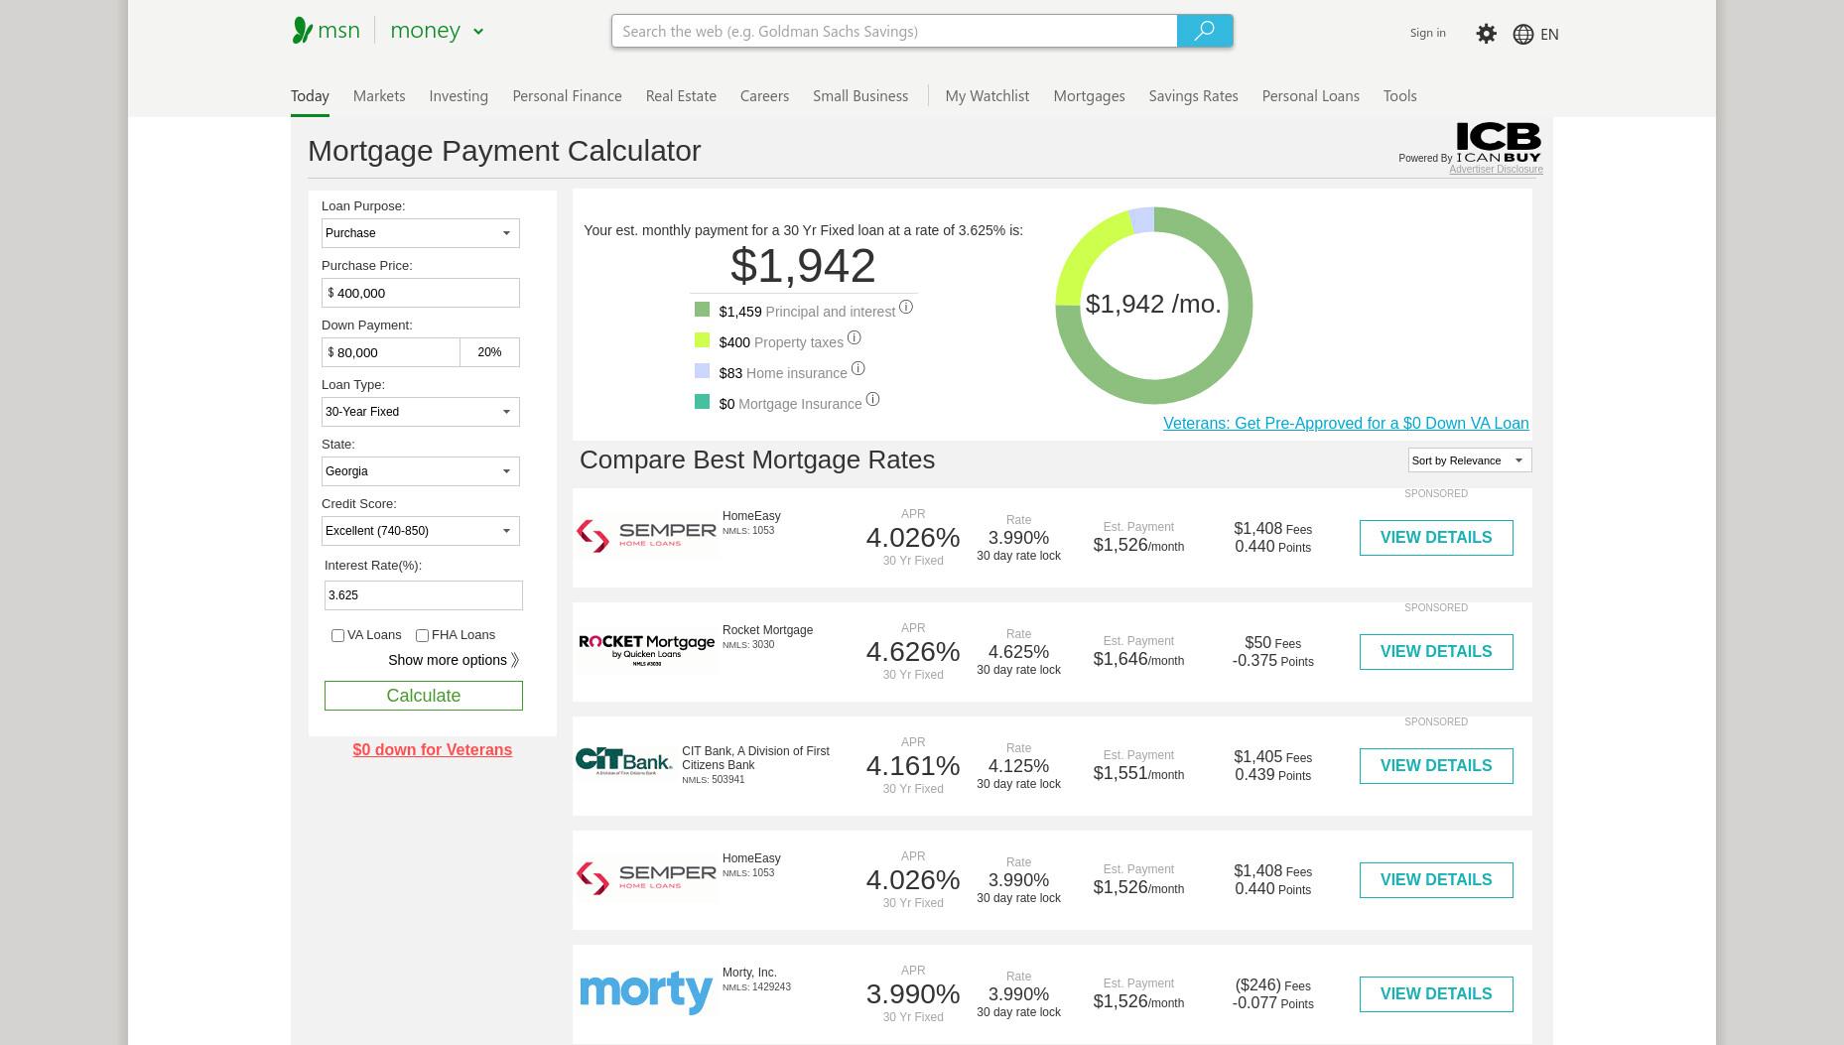
Task: Open the State dropdown showing Georgia
Action: coord(421,471)
